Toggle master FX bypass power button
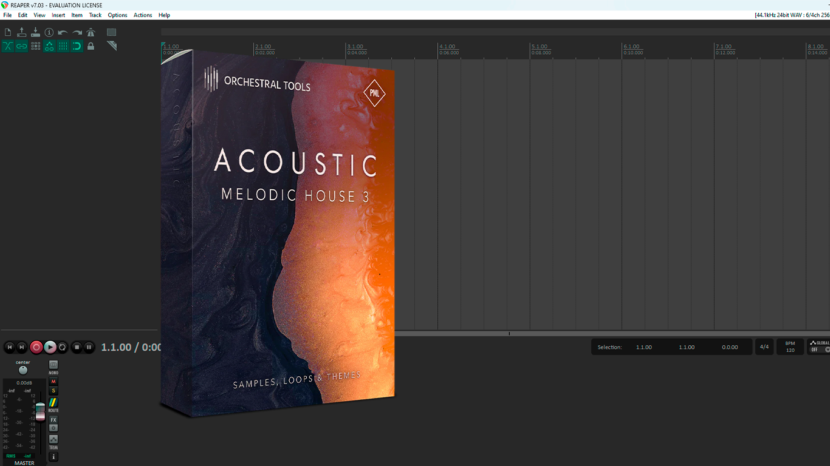This screenshot has height=466, width=830. click(53, 428)
